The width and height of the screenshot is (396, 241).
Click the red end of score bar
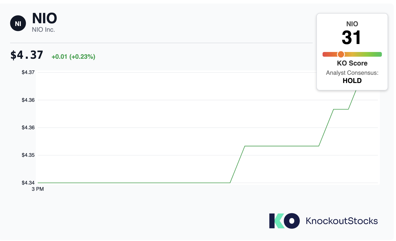tap(327, 54)
